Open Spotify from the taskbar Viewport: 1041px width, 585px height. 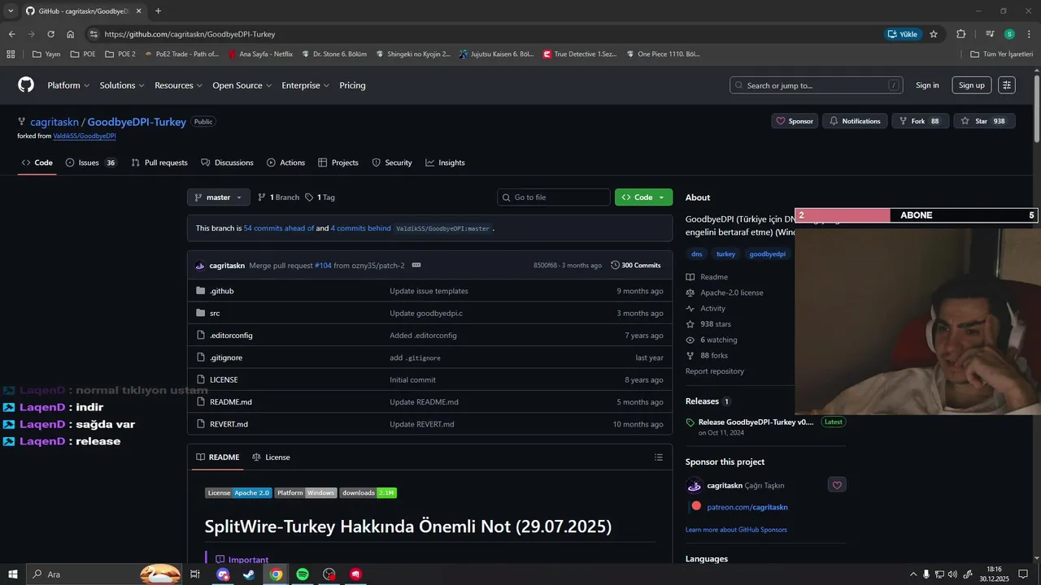point(303,574)
